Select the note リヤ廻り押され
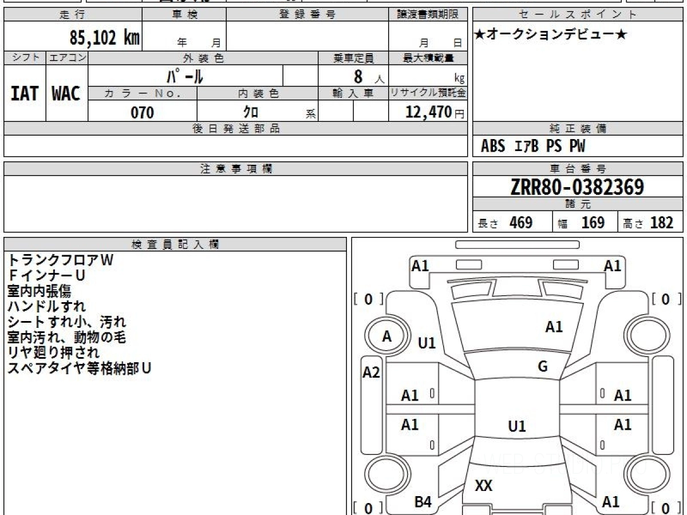Image resolution: width=687 pixels, height=515 pixels. click(53, 352)
